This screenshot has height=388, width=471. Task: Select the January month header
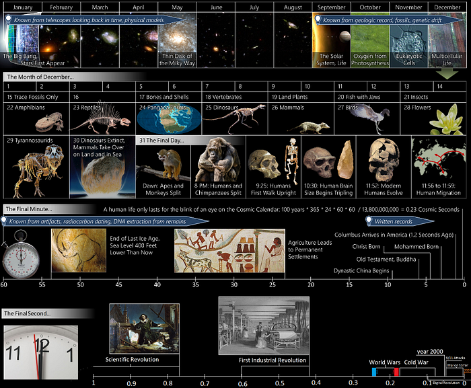tap(23, 7)
